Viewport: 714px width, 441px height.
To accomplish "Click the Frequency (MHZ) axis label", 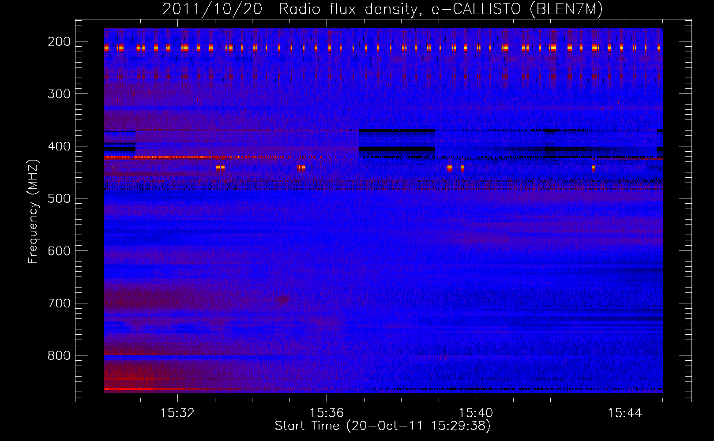I will (x=33, y=211).
